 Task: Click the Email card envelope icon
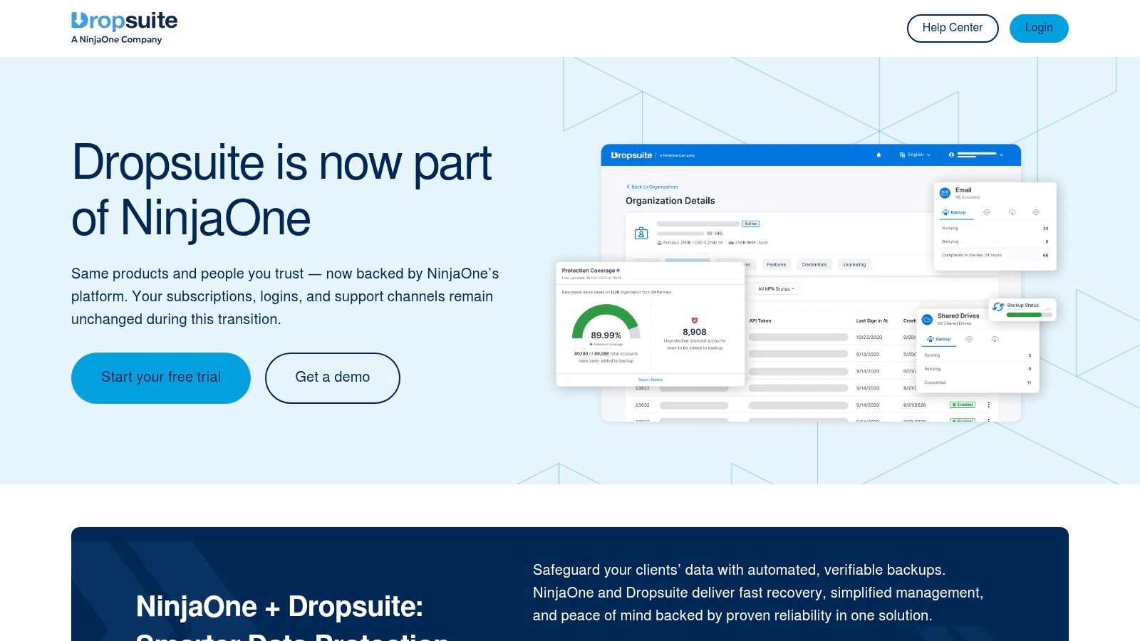pyautogui.click(x=945, y=192)
